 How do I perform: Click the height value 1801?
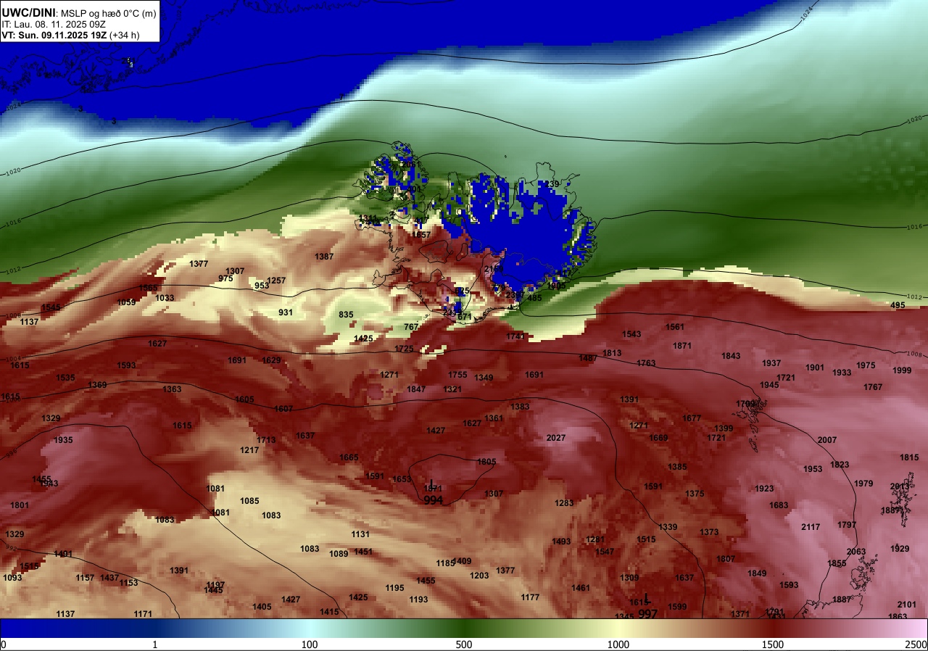[x=20, y=505]
